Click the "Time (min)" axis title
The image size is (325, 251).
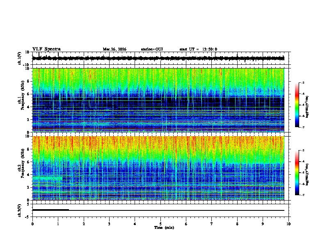click(x=164, y=228)
